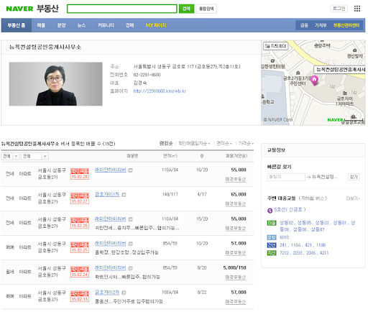The height and width of the screenshot is (312, 368).
Task: Open the first 전체 filter dropdown
Action: [10, 156]
